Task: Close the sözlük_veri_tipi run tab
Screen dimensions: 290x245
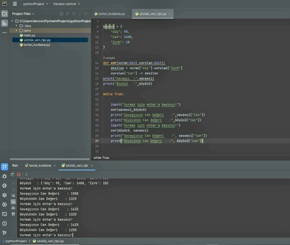Action: (92, 166)
